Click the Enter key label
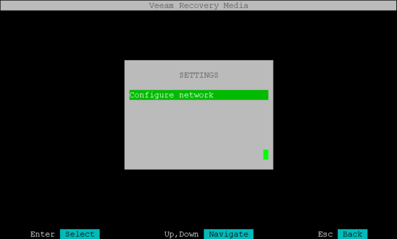This screenshot has width=397, height=239. coord(43,234)
